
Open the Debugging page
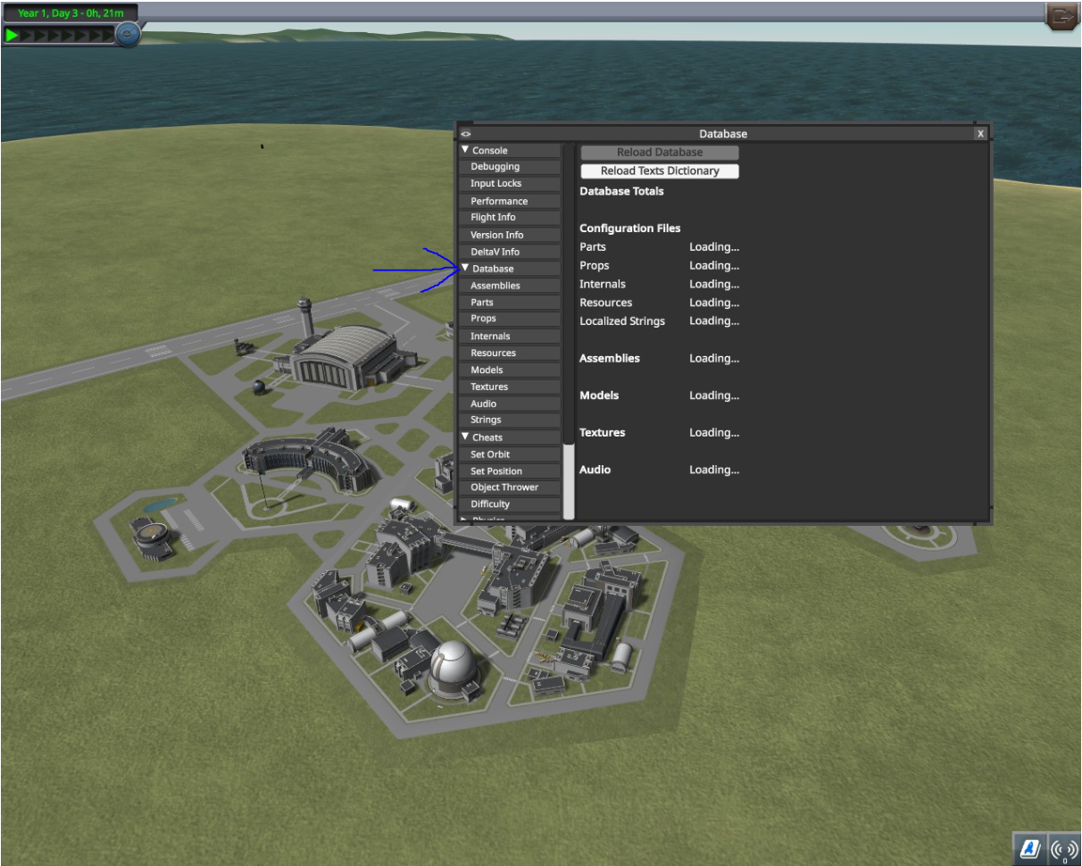(511, 167)
